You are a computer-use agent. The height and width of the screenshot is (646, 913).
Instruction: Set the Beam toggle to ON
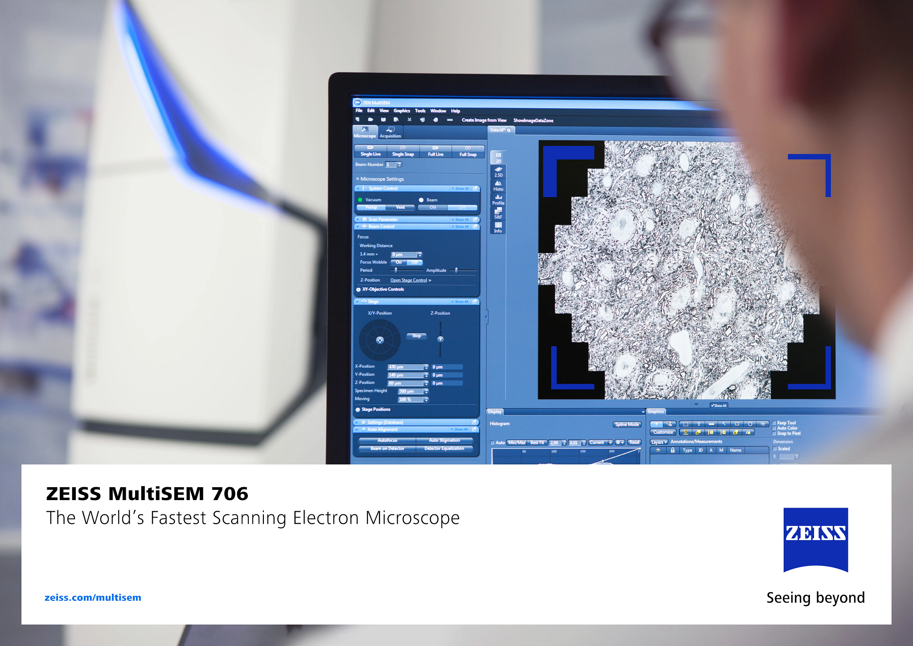click(432, 207)
